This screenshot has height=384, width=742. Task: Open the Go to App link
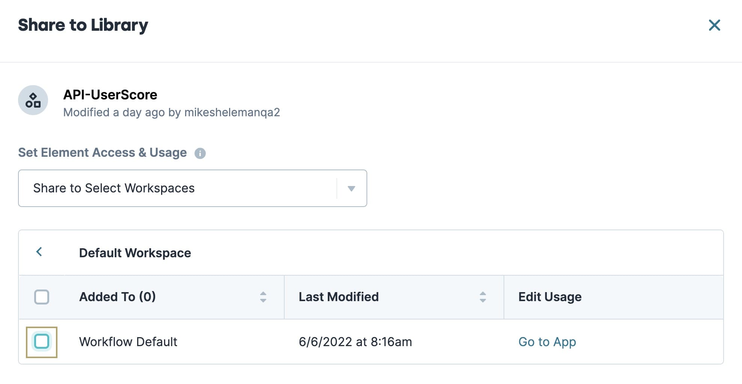tap(547, 342)
